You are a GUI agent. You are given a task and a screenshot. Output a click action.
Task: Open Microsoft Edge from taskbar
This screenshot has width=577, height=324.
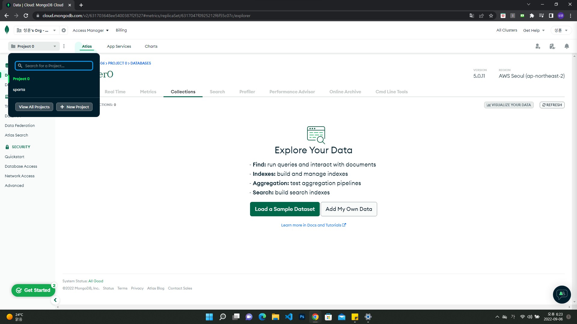point(262,317)
